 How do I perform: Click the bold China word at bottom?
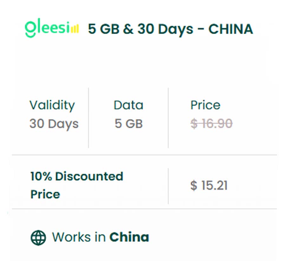(x=129, y=237)
